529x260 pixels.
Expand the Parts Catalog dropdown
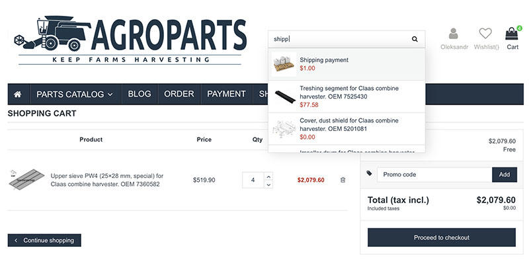pos(75,94)
